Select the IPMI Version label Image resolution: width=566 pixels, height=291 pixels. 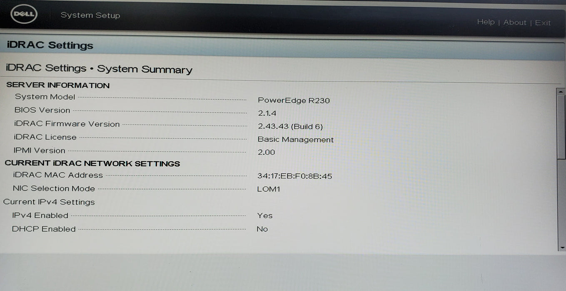coord(39,150)
